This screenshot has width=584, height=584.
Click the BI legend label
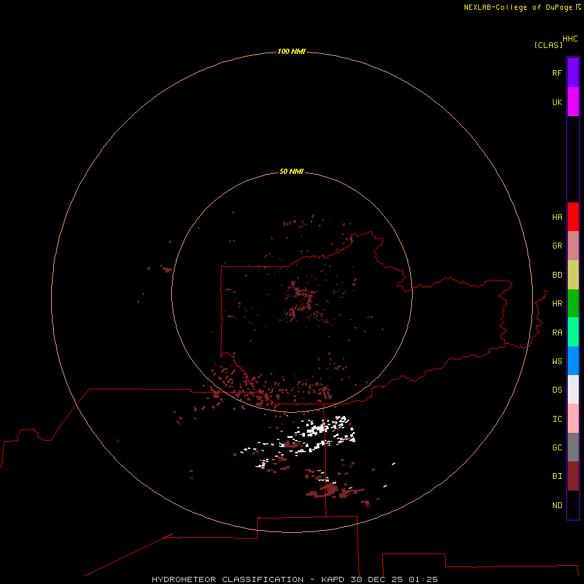click(557, 476)
